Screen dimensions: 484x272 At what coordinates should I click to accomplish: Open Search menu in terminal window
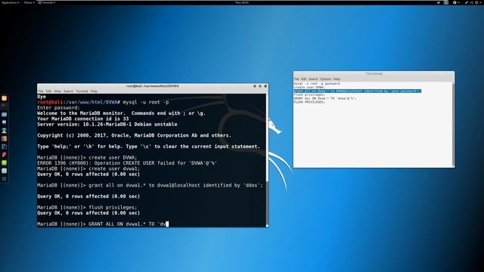tap(68, 91)
